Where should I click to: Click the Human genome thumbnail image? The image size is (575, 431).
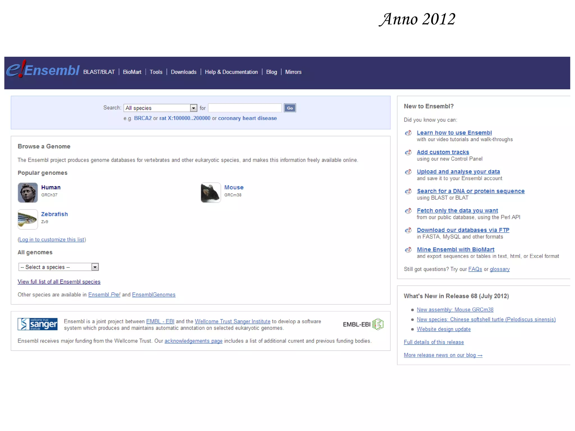[28, 192]
